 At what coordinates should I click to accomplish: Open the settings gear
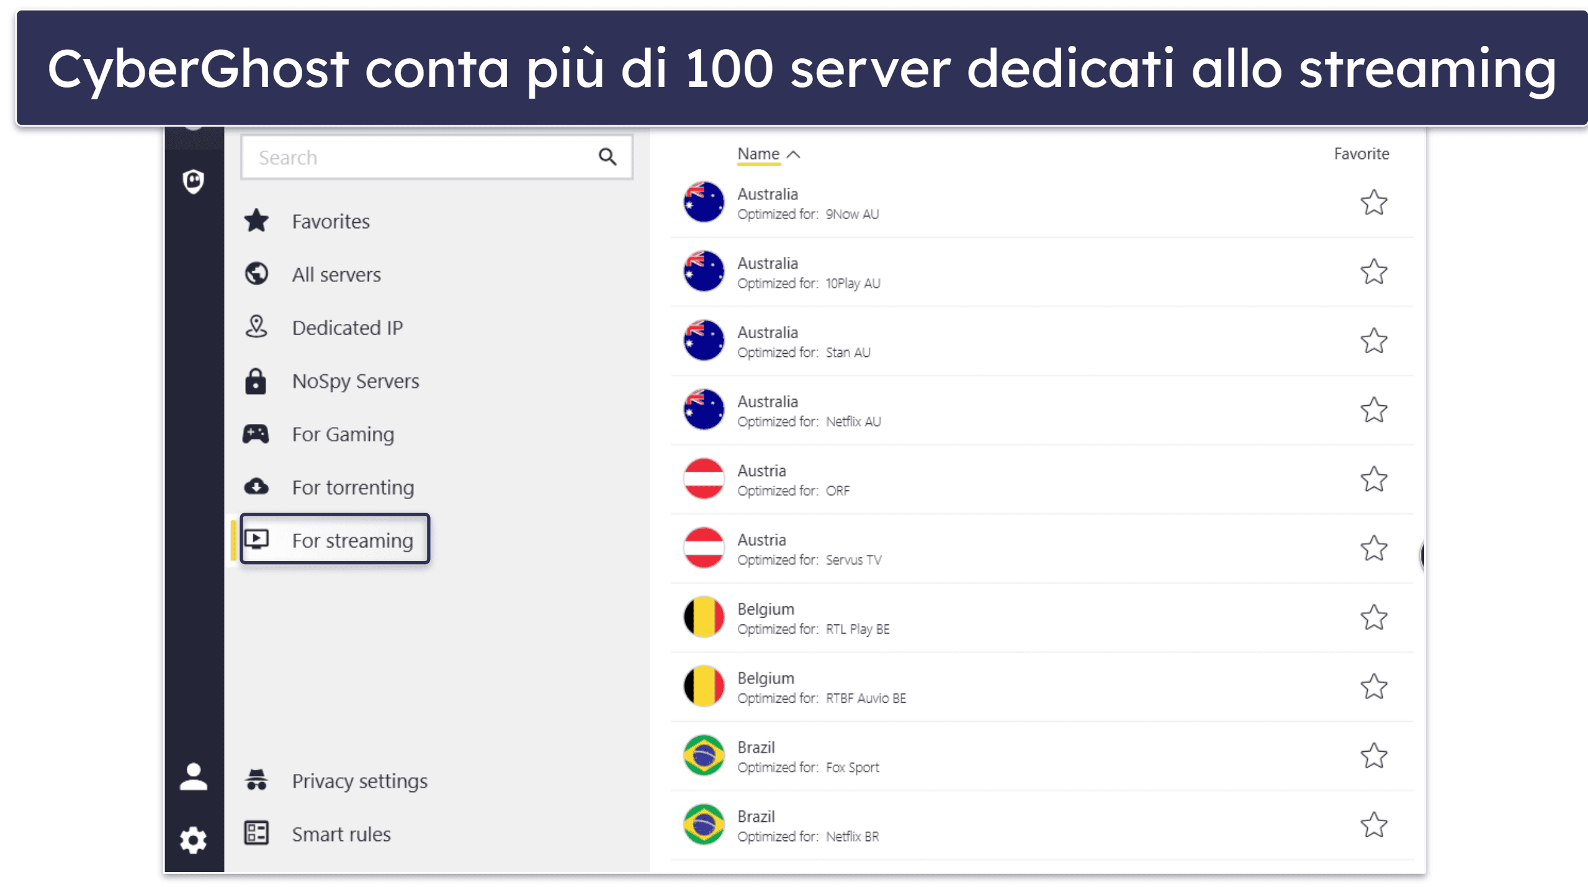coord(194,840)
